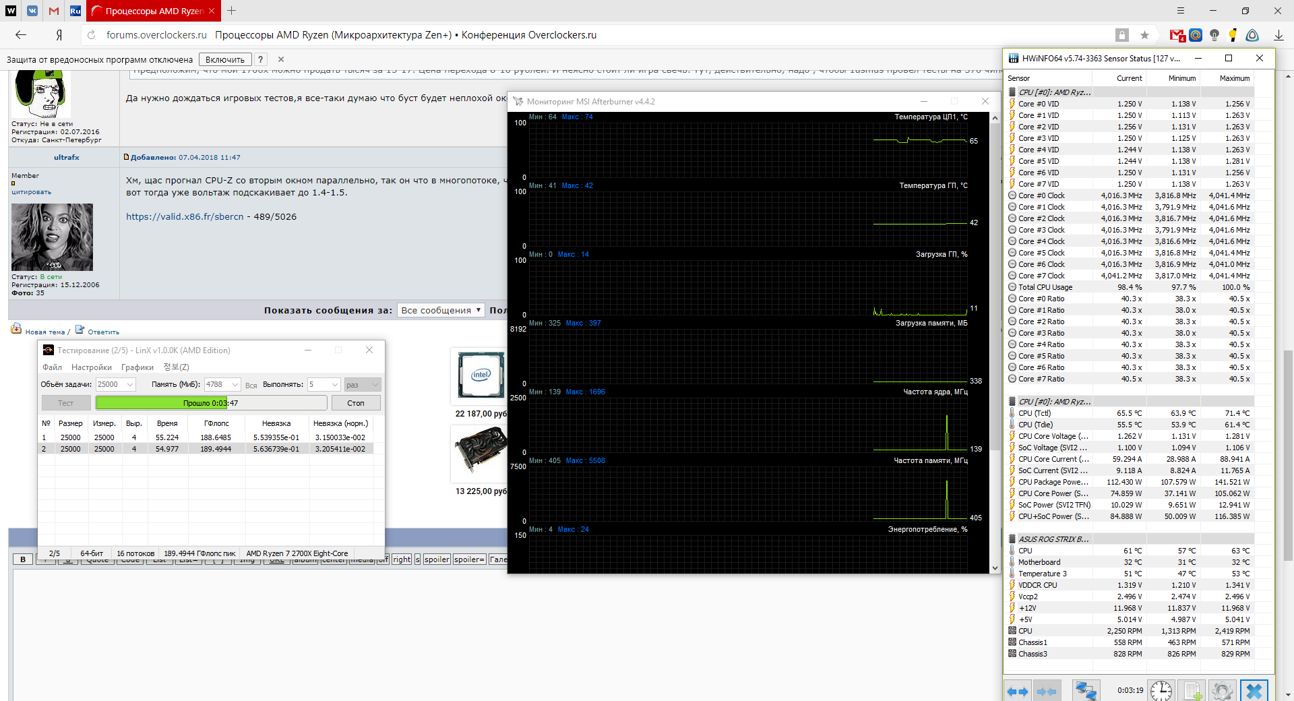This screenshot has width=1294, height=701.
Task: Click the Включить protection button
Action: click(x=225, y=59)
